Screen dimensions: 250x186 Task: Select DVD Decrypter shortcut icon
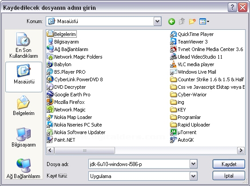[x=50, y=87]
